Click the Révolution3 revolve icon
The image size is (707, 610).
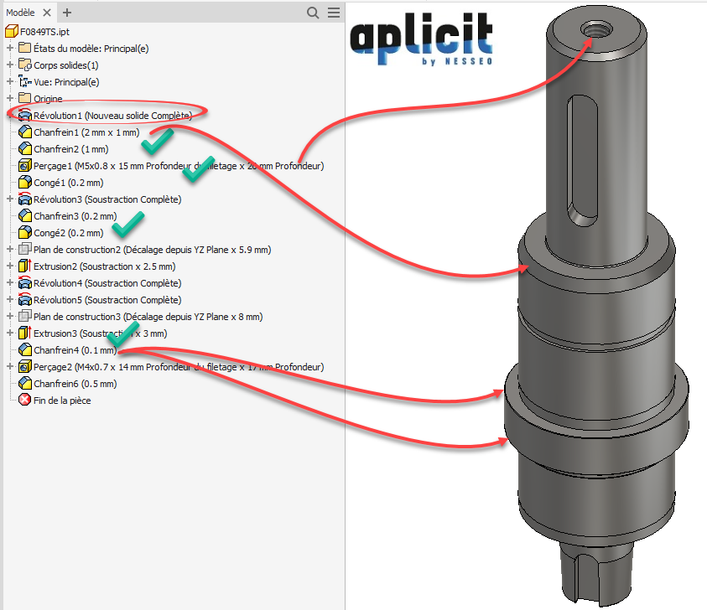click(25, 199)
